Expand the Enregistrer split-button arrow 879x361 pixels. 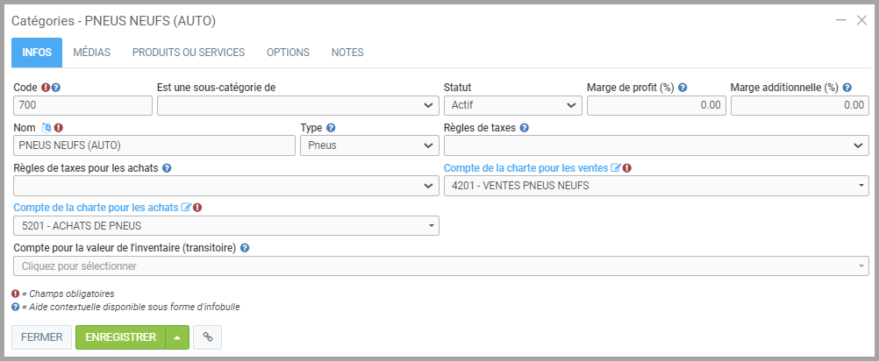(177, 337)
